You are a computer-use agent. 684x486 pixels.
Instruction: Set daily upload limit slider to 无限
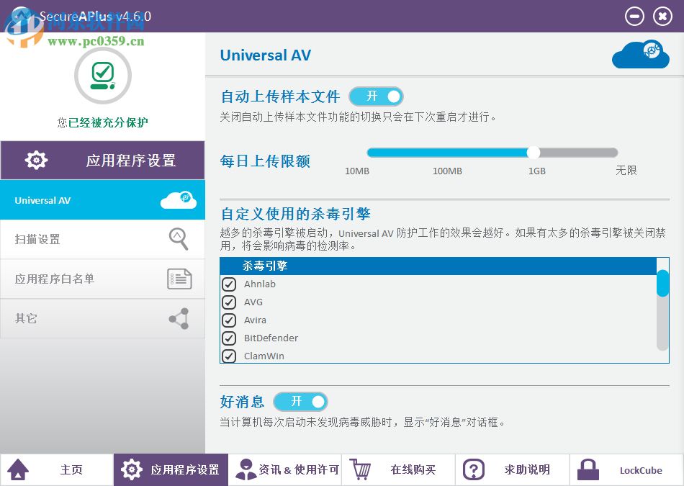(617, 152)
